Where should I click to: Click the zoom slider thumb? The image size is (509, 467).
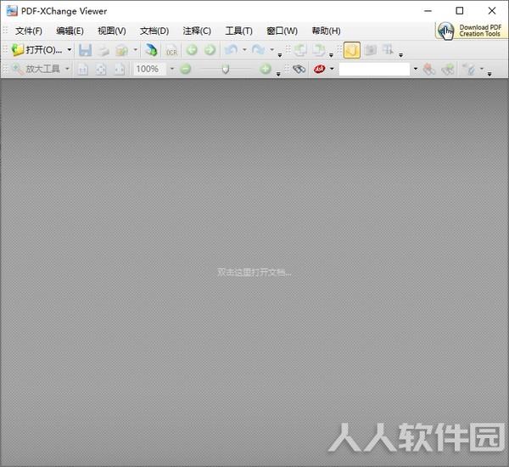(x=226, y=69)
